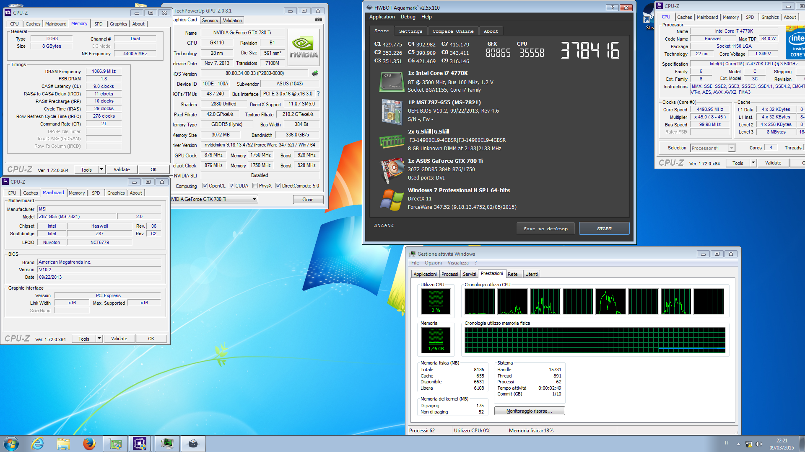Click the Windows logo icon in Aquamark
Viewport: 805px width, 452px height.
(392, 200)
